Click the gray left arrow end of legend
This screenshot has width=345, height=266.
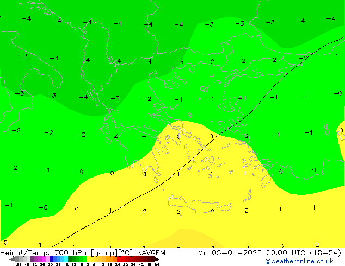(13, 259)
